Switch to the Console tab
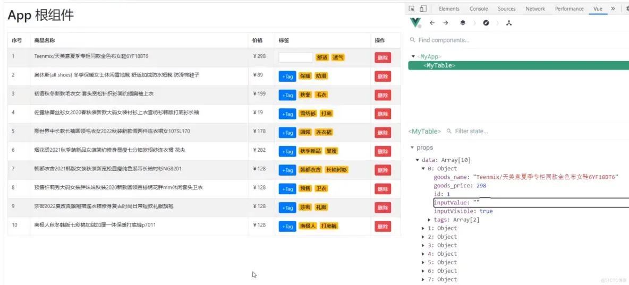 pos(479,9)
